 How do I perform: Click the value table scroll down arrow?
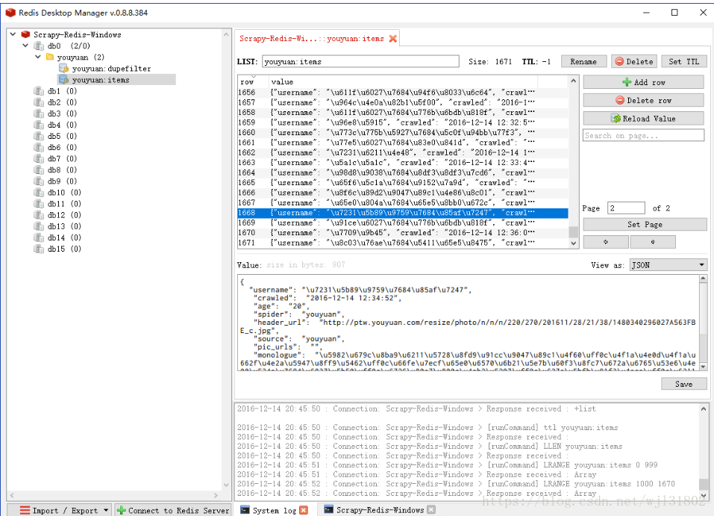(x=574, y=243)
